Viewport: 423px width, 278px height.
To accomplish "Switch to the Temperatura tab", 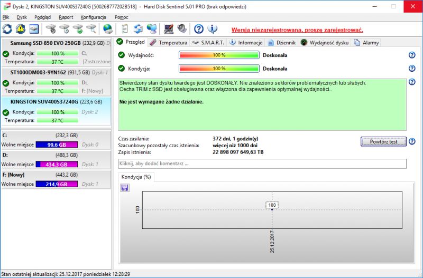I will pyautogui.click(x=168, y=43).
